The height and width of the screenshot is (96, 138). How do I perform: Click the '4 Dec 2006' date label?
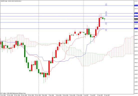(x=44, y=95)
